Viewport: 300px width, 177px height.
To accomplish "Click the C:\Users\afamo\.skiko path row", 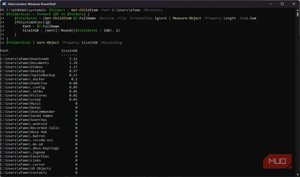I will click(x=21, y=91).
